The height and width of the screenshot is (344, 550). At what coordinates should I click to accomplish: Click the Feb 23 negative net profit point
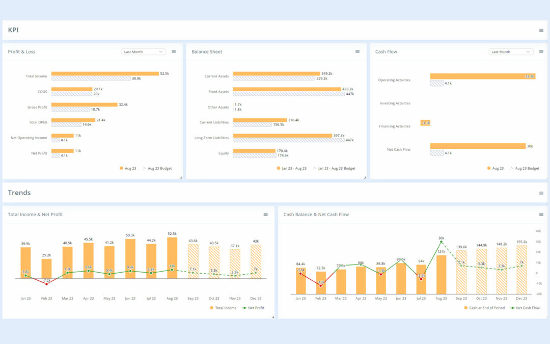[x=46, y=284]
